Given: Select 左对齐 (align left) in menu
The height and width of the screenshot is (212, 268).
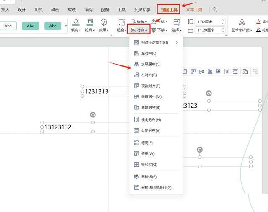Looking at the screenshot, I should (149, 53).
